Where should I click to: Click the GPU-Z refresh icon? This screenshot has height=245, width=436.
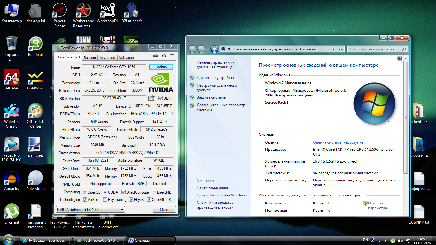164,56
